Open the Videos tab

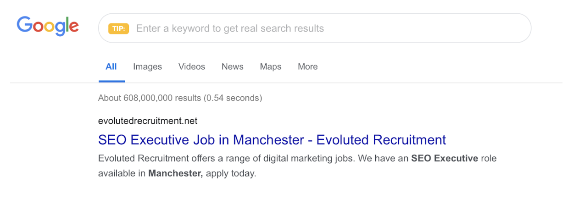(192, 66)
